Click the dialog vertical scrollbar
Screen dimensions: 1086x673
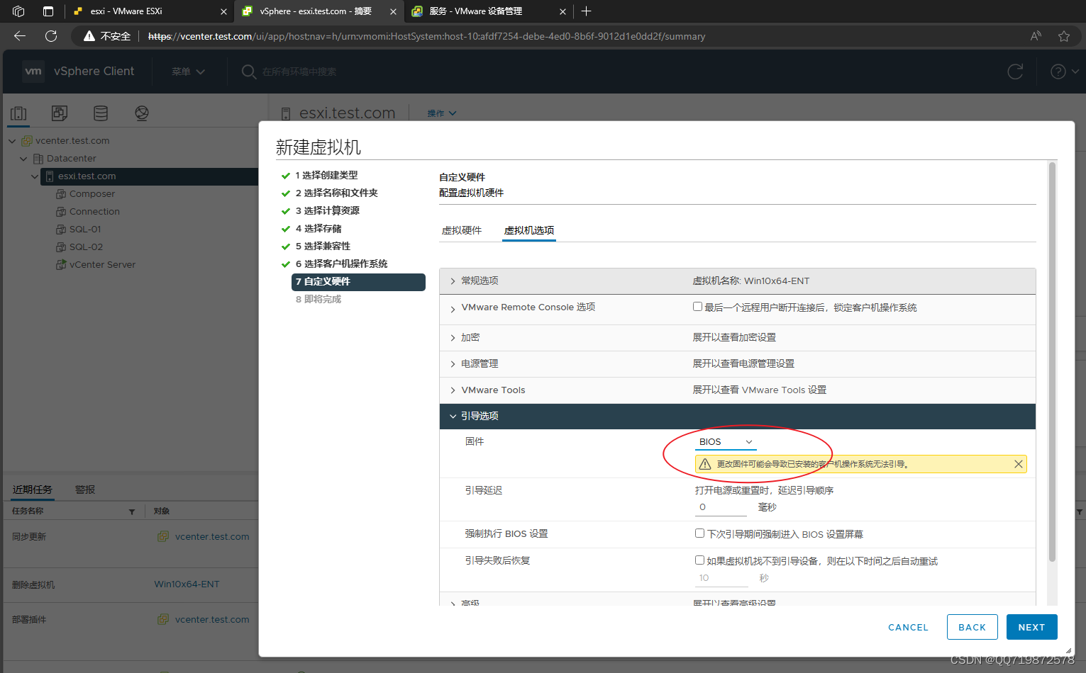click(x=1052, y=361)
